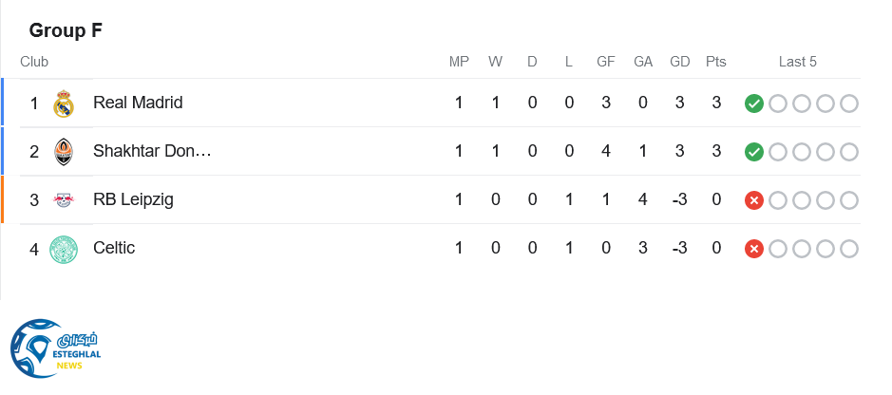Click the MP column header
This screenshot has width=892, height=395.
click(x=459, y=62)
